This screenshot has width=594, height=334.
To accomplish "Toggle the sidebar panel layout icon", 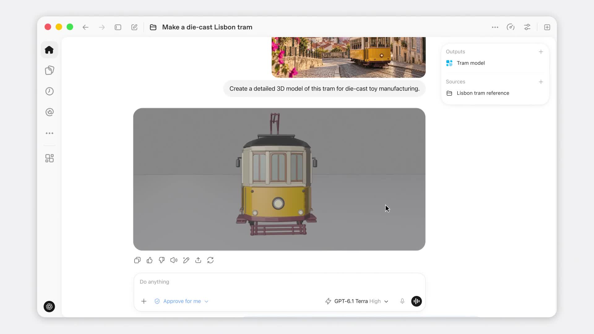I will pos(118,27).
